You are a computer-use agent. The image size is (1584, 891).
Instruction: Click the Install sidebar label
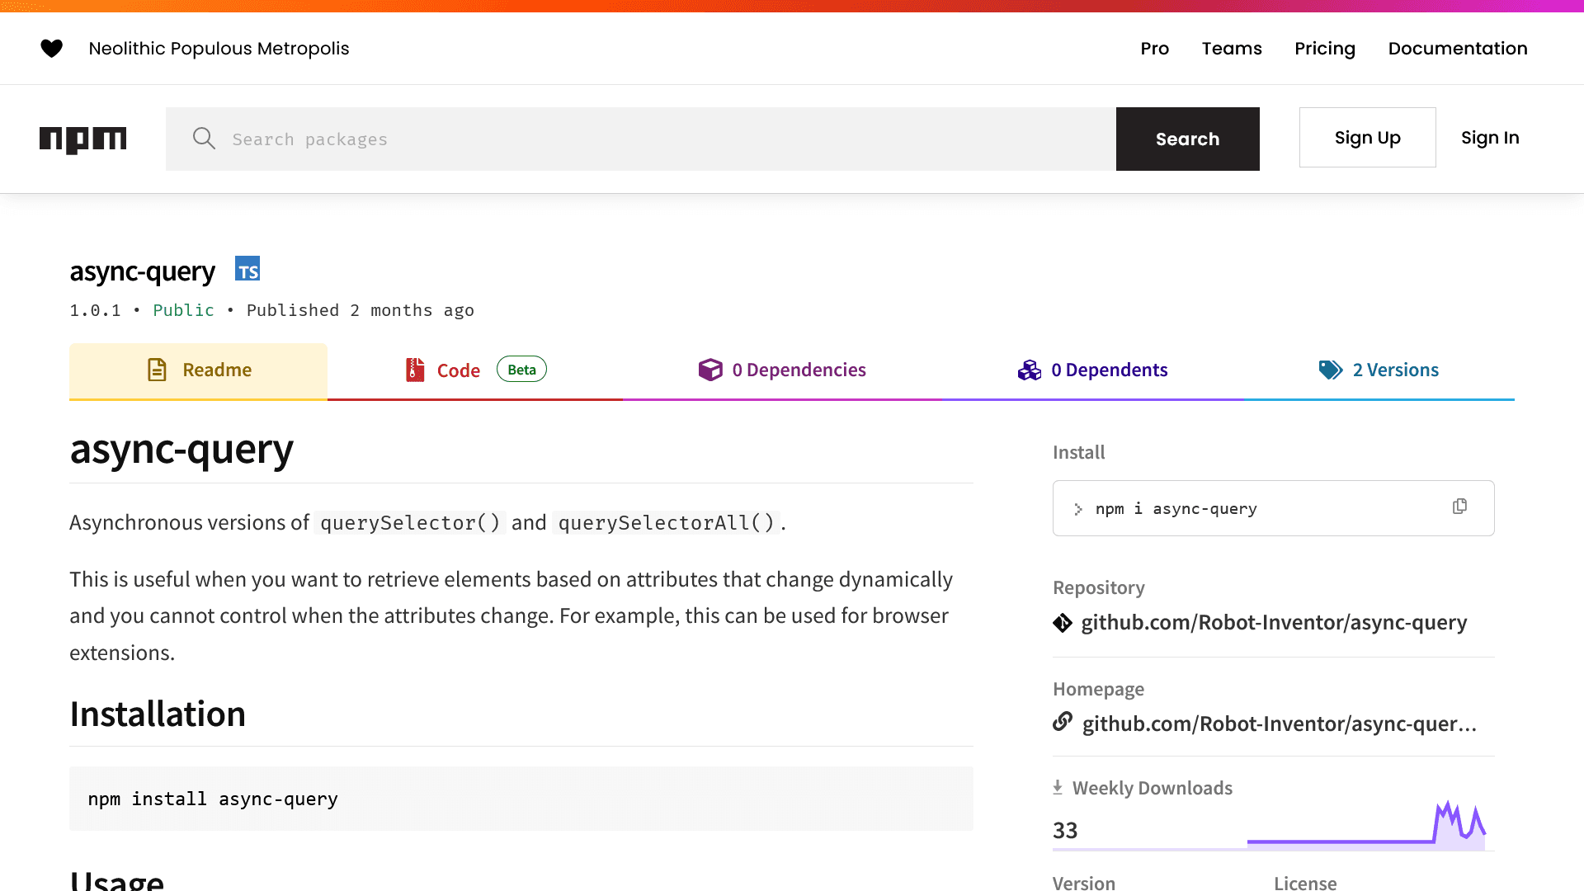[1078, 452]
